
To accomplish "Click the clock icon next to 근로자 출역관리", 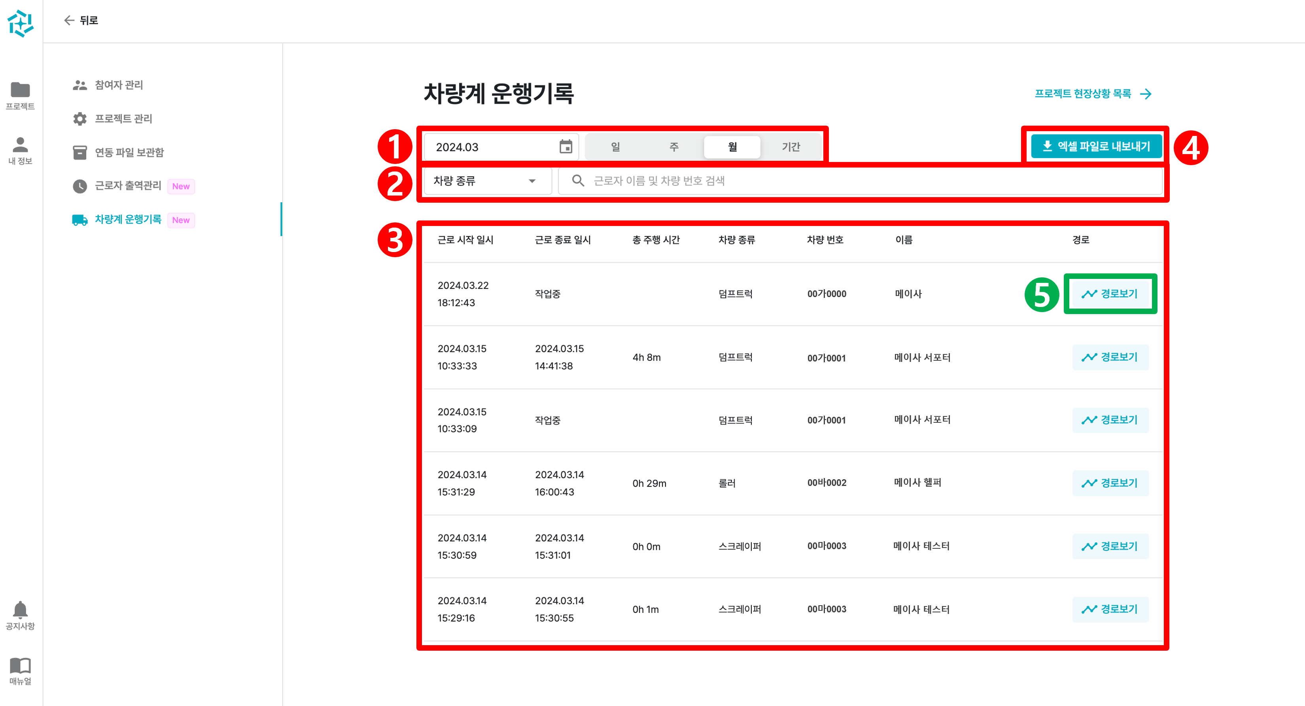I will (79, 186).
